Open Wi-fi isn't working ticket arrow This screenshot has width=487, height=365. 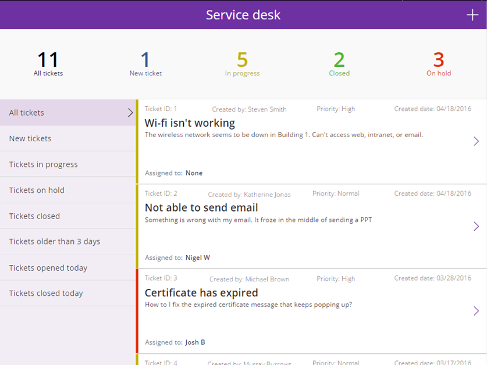click(476, 141)
